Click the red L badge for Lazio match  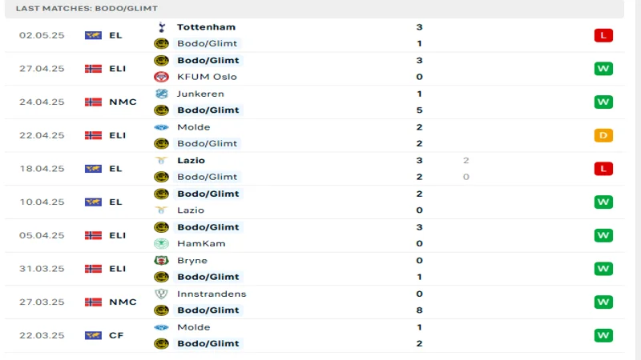click(x=603, y=169)
